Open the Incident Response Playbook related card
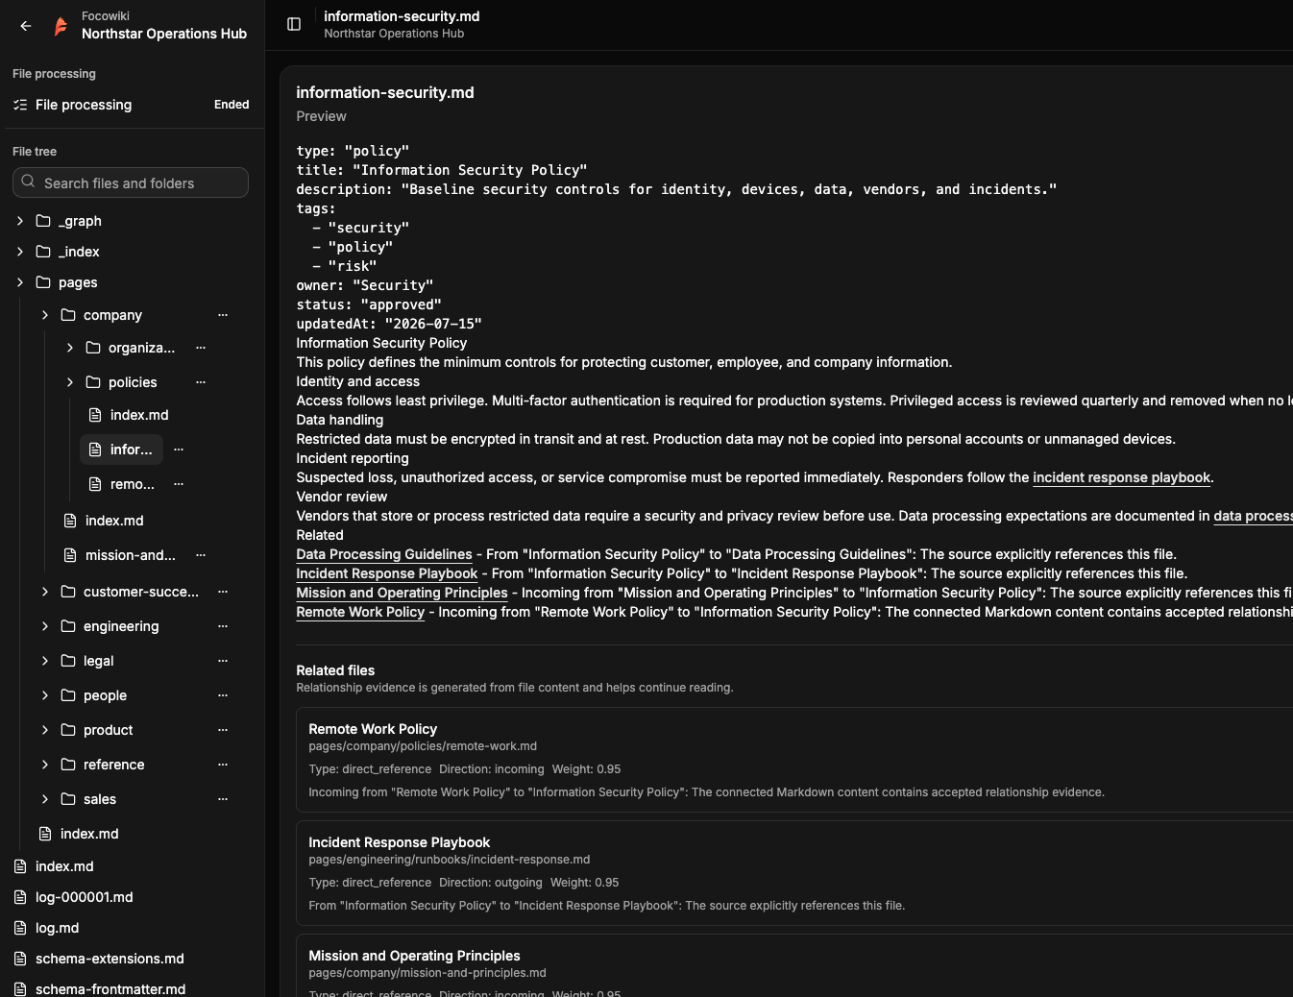1293x997 pixels. (x=794, y=873)
